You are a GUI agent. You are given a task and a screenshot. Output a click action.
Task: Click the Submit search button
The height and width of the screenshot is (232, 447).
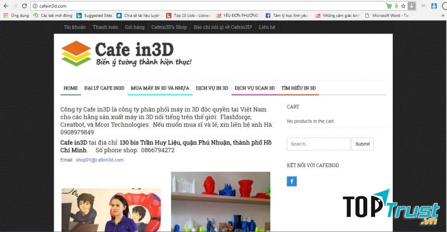[362, 144]
